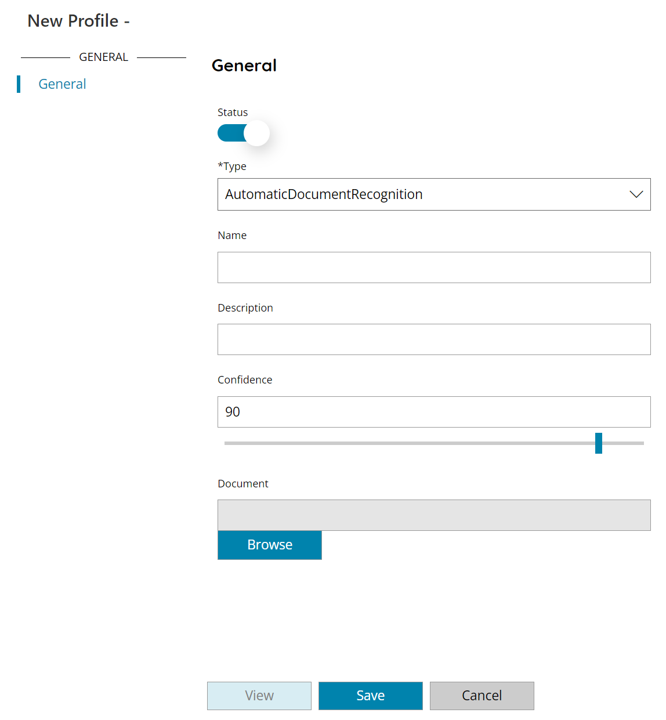Viewport: 666px width, 720px height.
Task: Click the Type dropdown chevron arrow
Action: [x=636, y=194]
